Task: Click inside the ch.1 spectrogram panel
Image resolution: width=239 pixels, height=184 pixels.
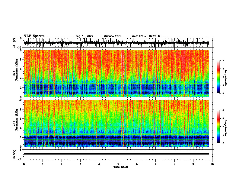Action: coord(116,73)
